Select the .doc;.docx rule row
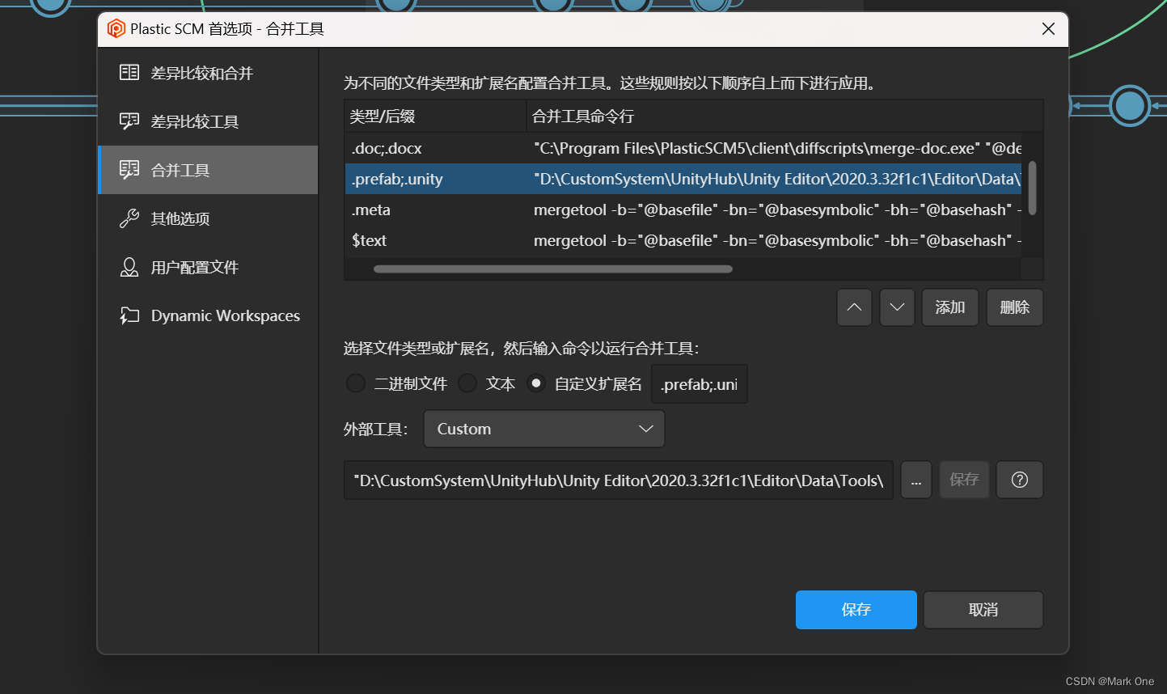 coord(683,148)
